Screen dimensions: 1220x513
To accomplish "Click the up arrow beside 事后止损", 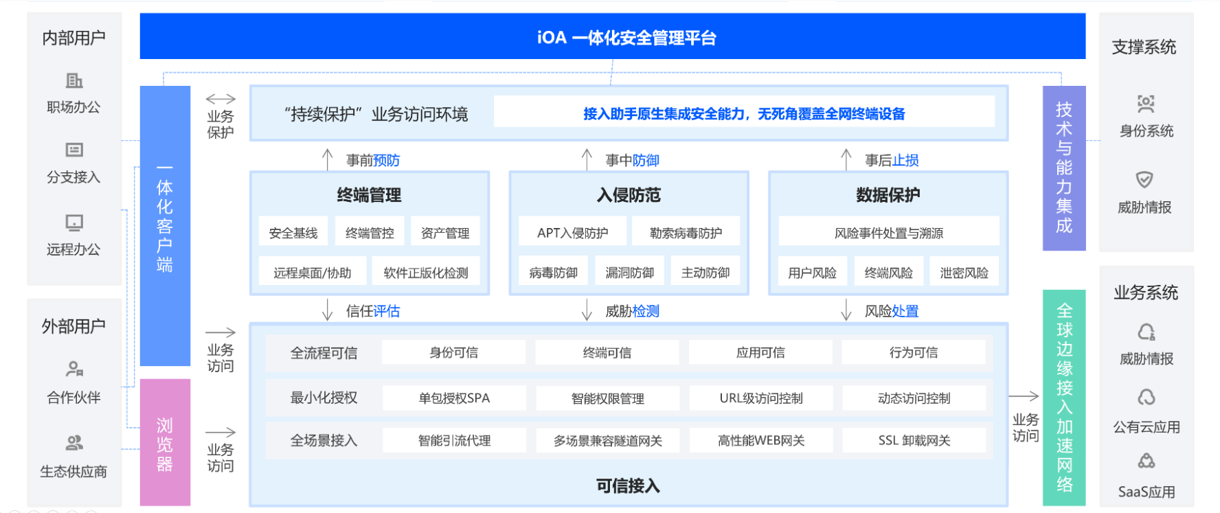I will click(846, 159).
